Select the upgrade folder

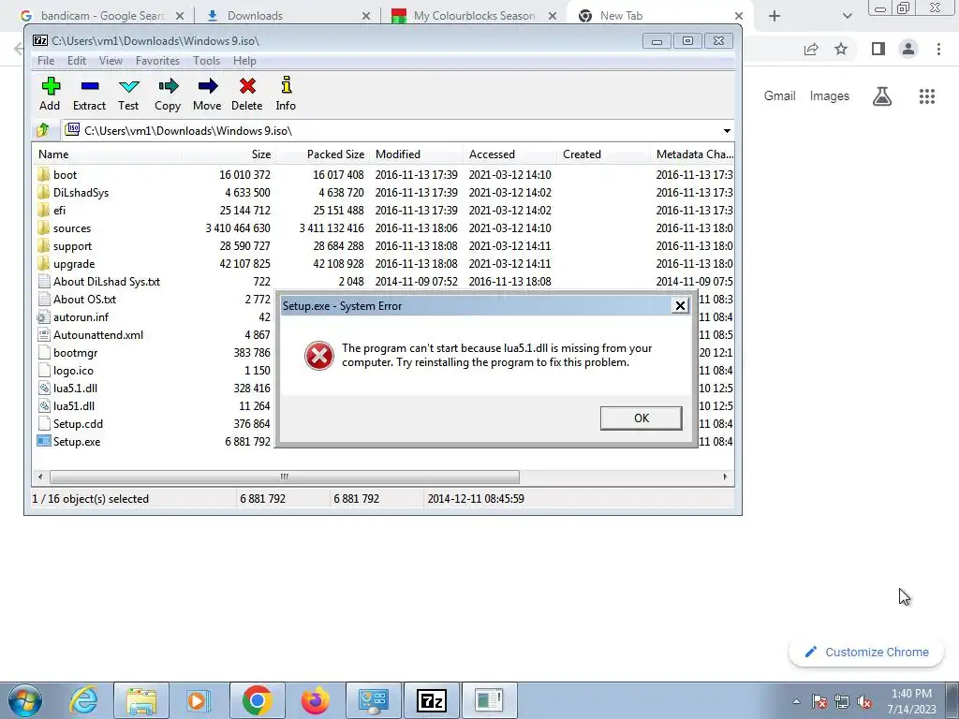pyautogui.click(x=66, y=263)
